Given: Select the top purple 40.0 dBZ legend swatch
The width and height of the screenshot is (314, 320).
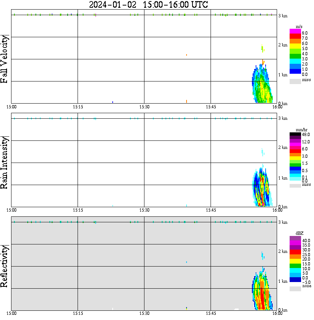Looking at the screenshot, I should pos(295,239).
